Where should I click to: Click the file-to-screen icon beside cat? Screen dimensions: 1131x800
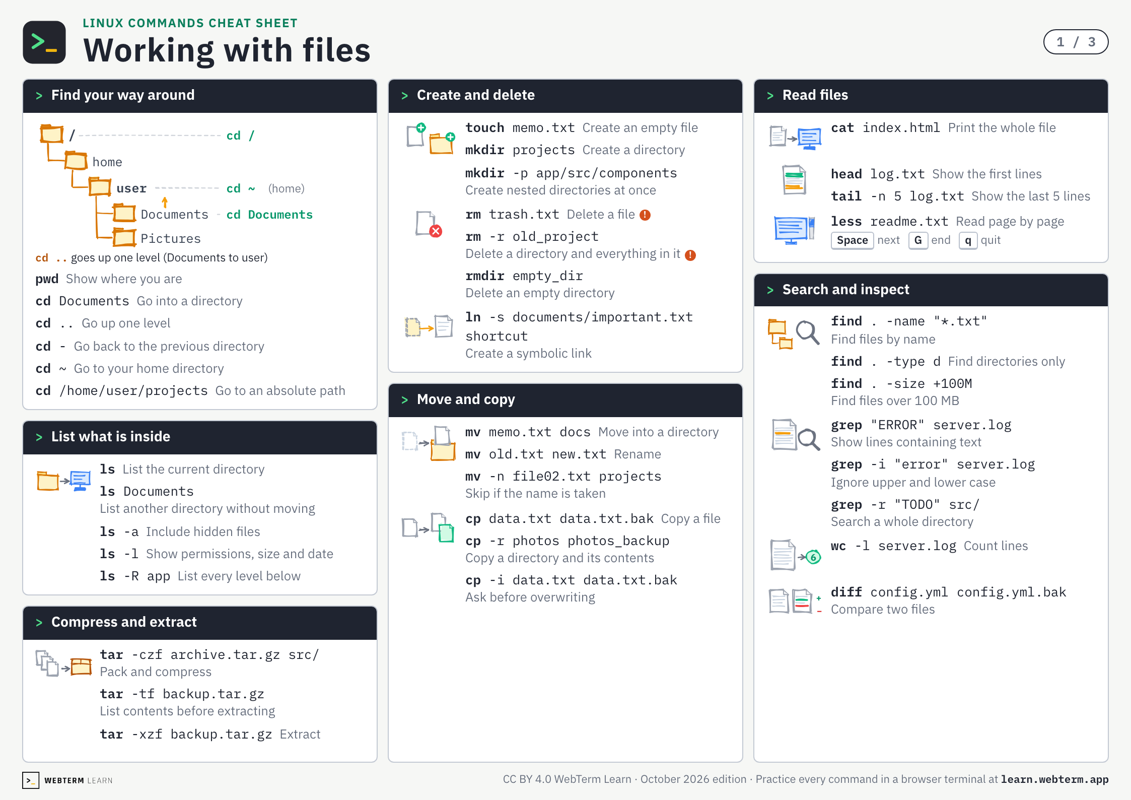pyautogui.click(x=795, y=137)
